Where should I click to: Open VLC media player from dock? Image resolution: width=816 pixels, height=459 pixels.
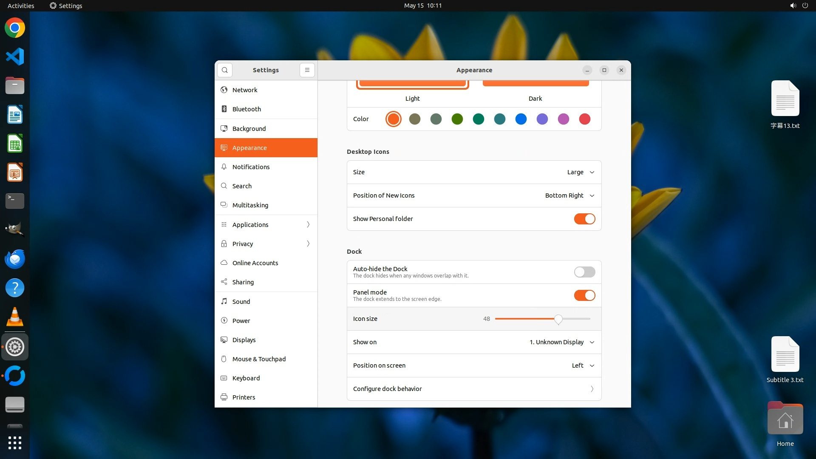(x=15, y=317)
